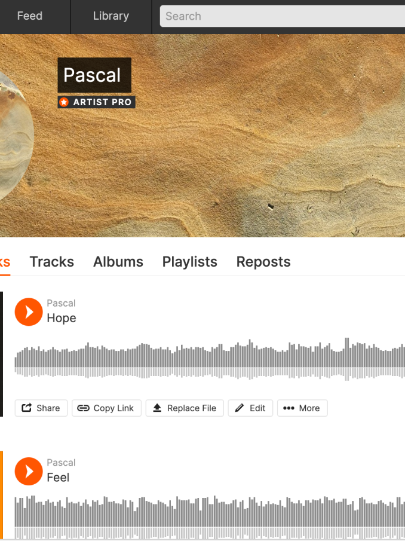Click the Share button under Hope
The image size is (405, 541).
click(41, 408)
